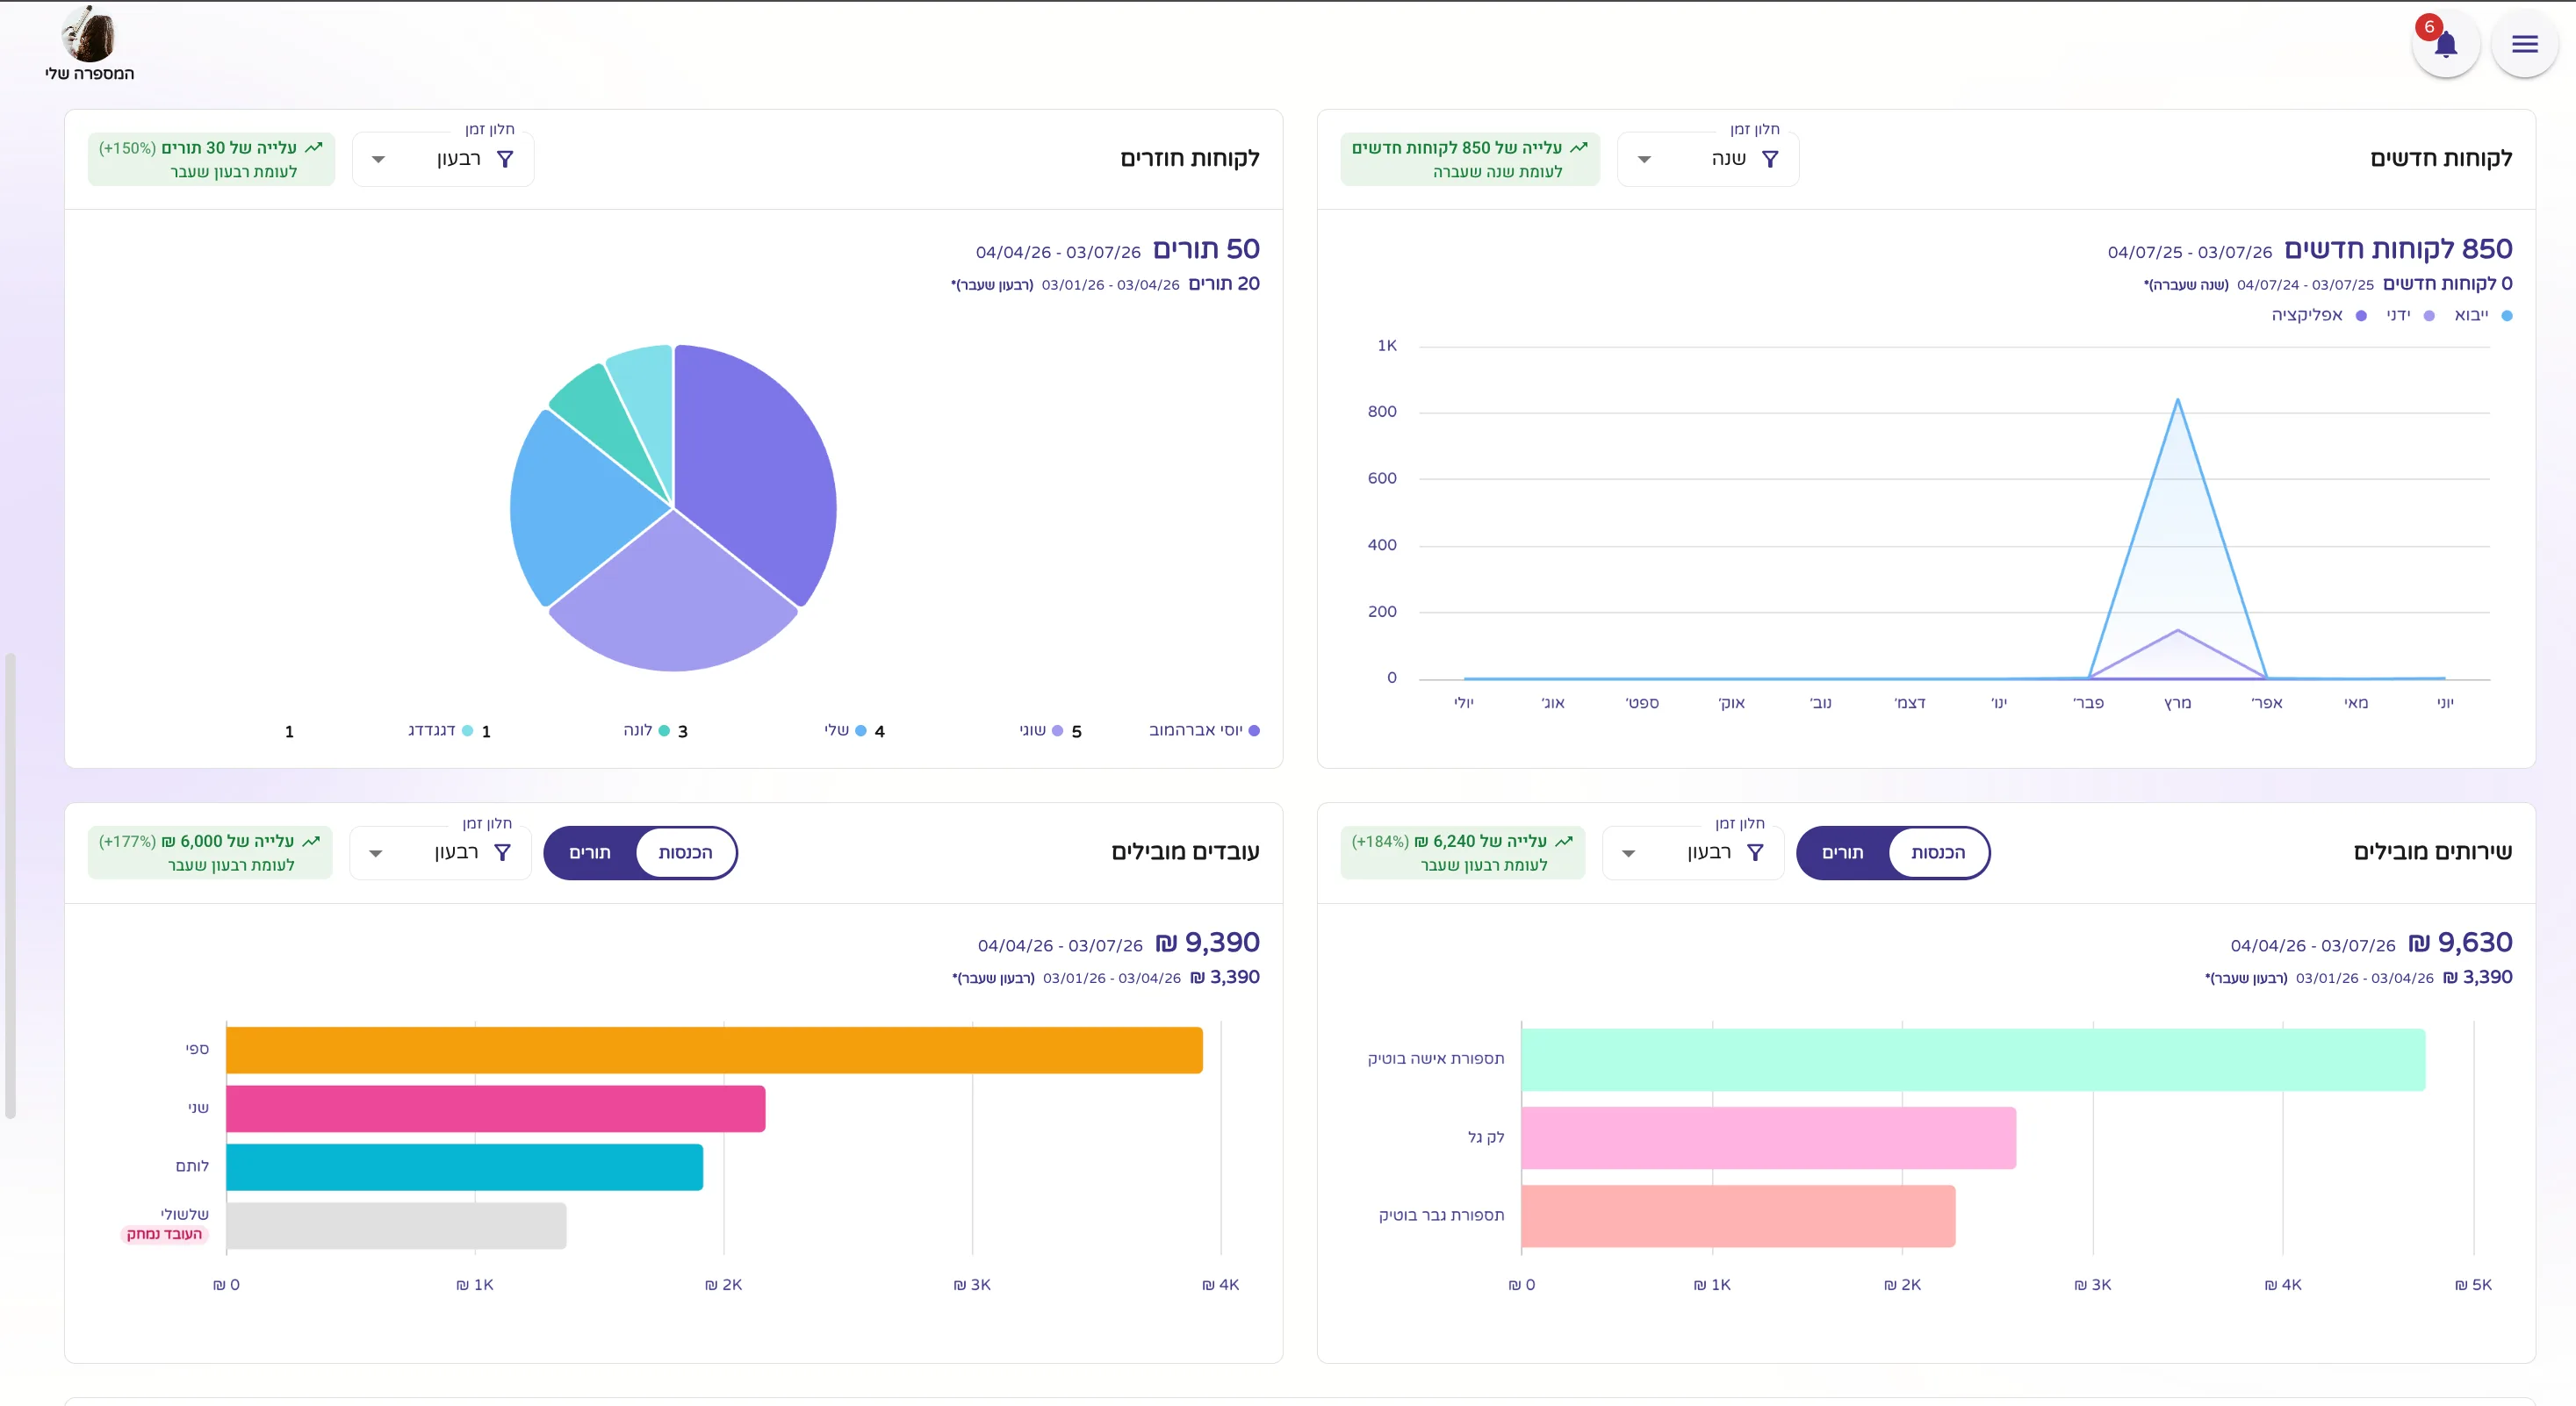Expand the רבעון dropdown in לקוחות חוזרים

[443, 159]
